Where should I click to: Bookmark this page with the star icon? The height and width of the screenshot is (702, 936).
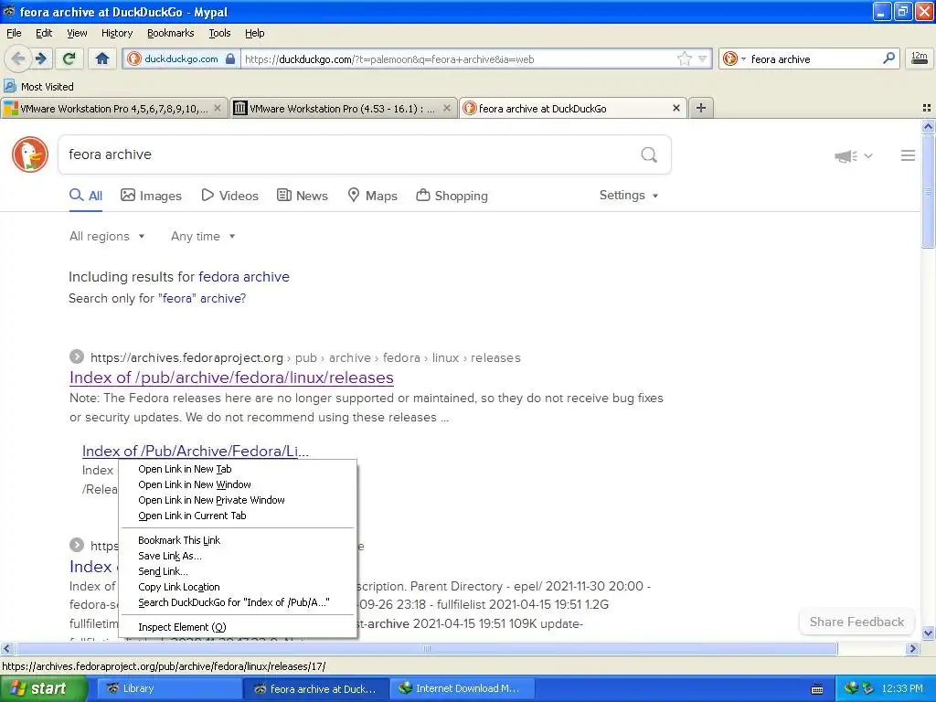(x=684, y=58)
